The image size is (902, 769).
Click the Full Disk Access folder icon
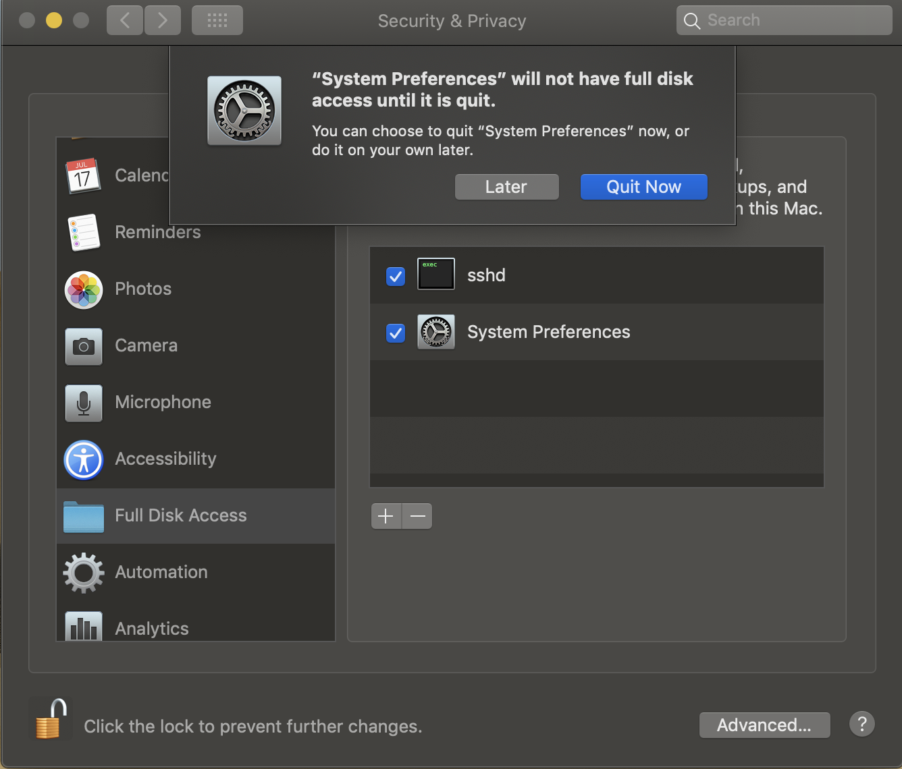tap(84, 517)
